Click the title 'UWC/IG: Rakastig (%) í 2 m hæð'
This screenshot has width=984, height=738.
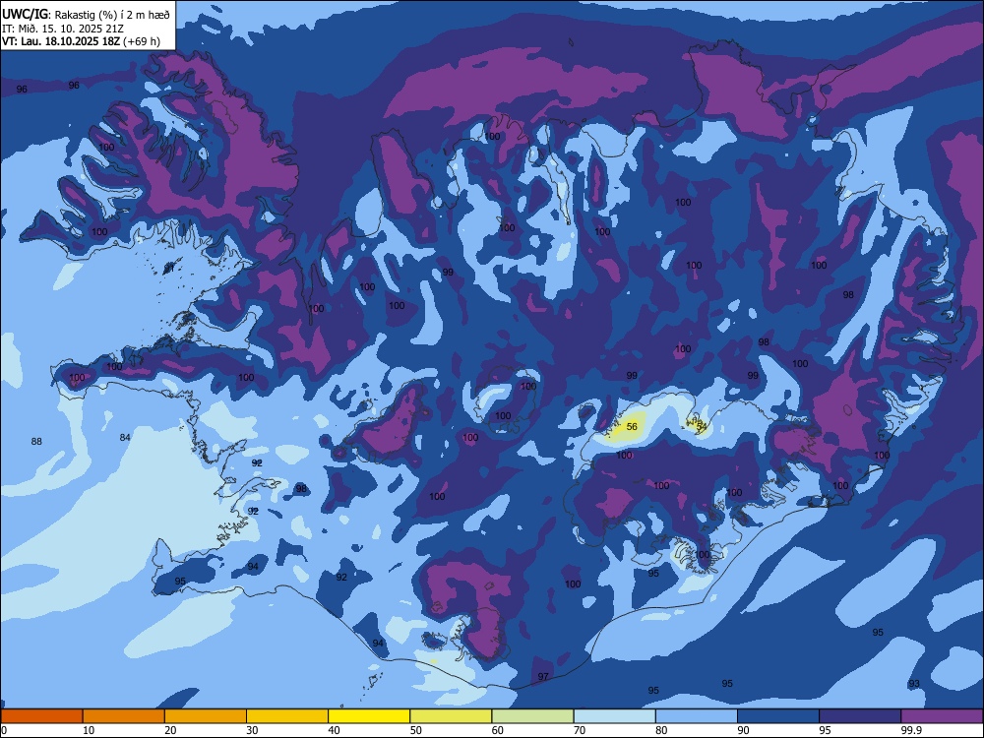click(x=86, y=15)
